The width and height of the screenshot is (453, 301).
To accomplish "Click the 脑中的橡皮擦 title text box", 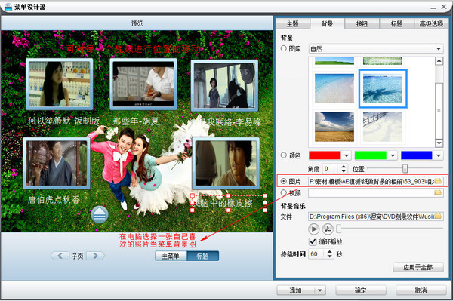I will (x=229, y=203).
